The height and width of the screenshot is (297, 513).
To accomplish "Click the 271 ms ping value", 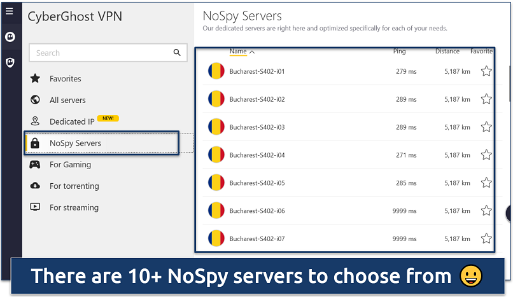I will [x=406, y=155].
